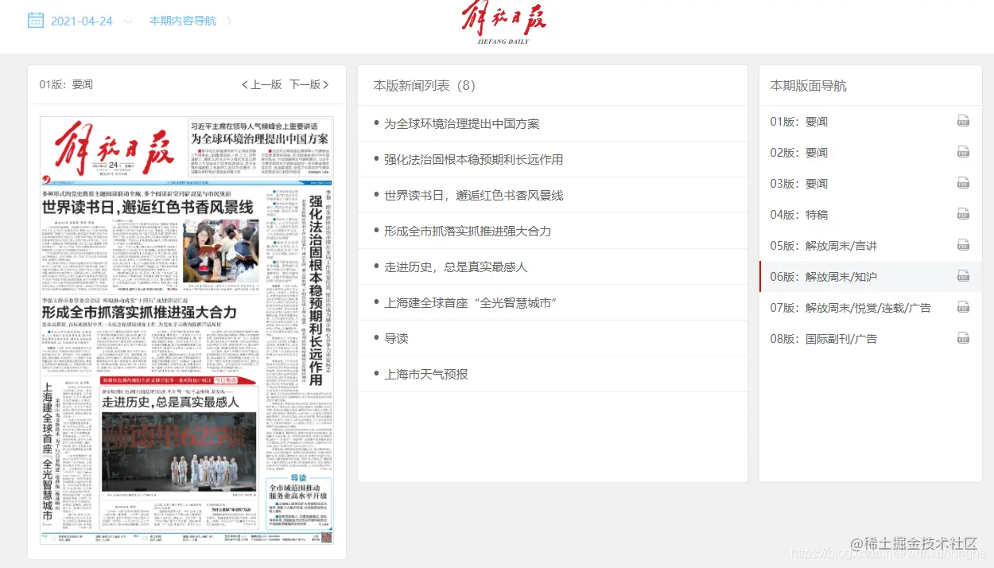
Task: Open news item 上海建全球首座“全光智慧城市”
Action: coord(470,303)
